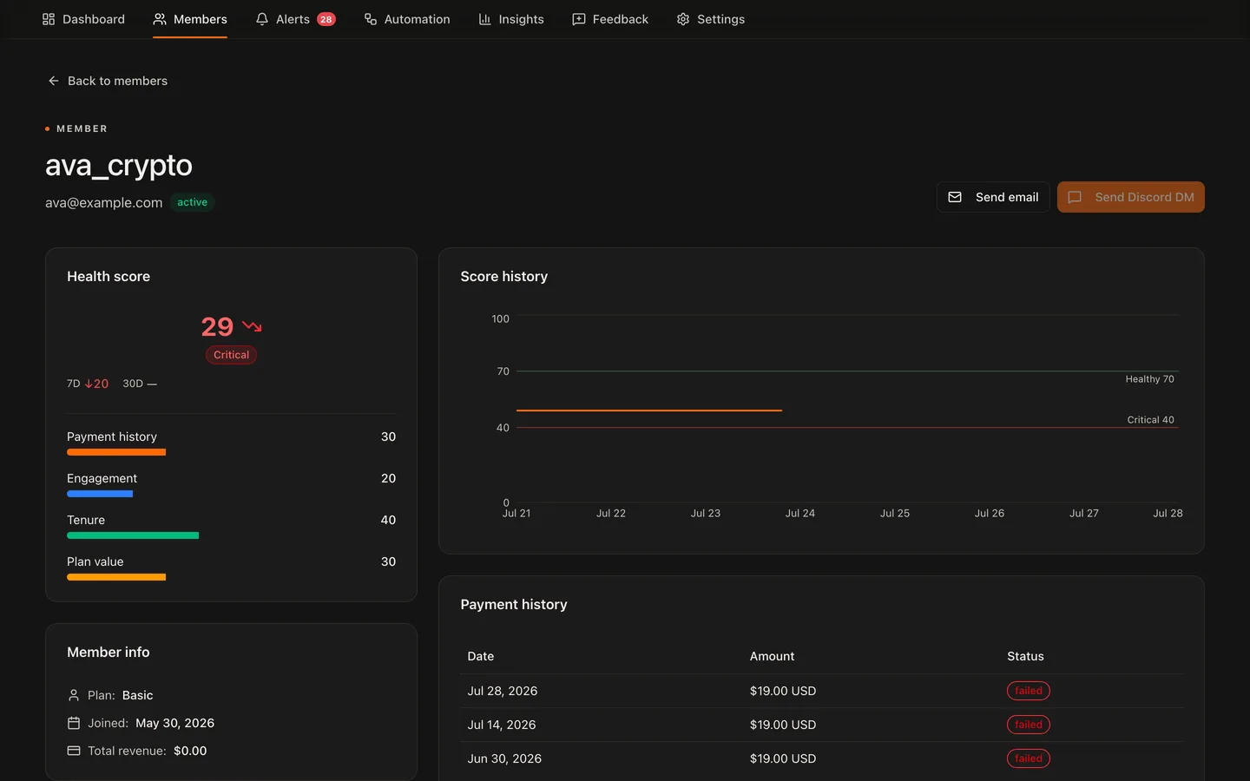Click the Jul 28 axis label
The image size is (1250, 781).
(1168, 514)
